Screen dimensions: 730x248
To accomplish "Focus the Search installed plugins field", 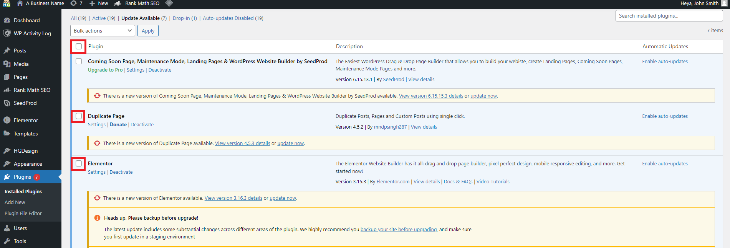I will point(669,16).
